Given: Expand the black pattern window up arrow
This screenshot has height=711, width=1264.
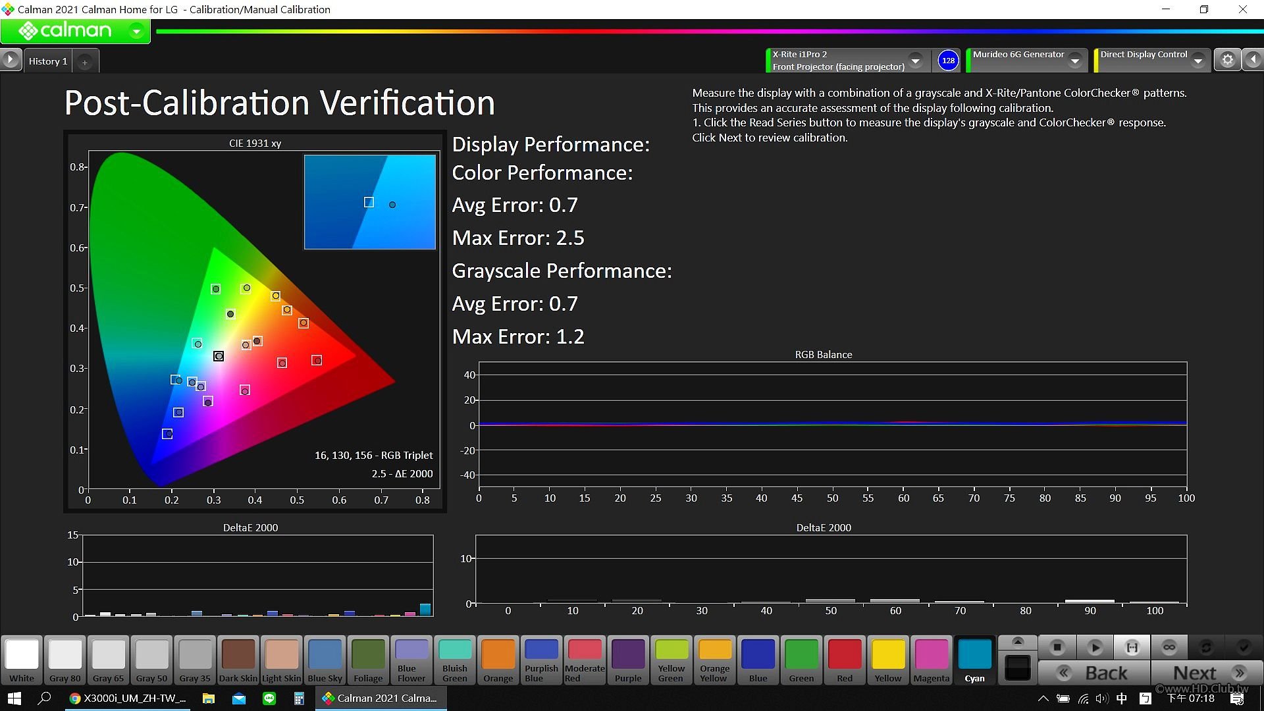Looking at the screenshot, I should click(x=1018, y=641).
